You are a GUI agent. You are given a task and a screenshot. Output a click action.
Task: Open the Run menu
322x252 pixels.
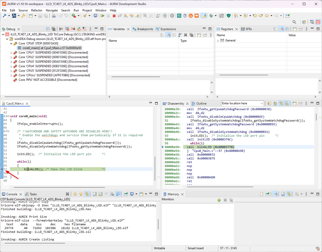[x=76, y=10]
